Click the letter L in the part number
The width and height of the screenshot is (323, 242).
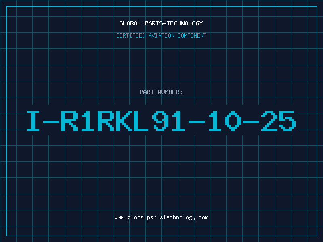pyautogui.click(x=141, y=121)
